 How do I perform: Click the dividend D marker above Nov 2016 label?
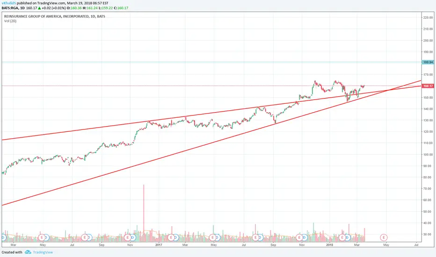pos(133,237)
